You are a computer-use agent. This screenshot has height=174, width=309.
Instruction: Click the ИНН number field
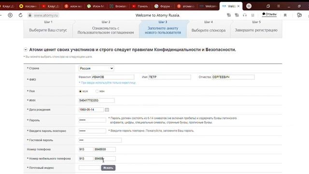pos(97,101)
